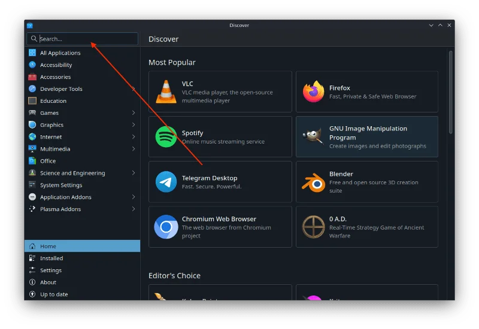Open the About page
Viewport: 479px width, 329px height.
[x=48, y=282]
